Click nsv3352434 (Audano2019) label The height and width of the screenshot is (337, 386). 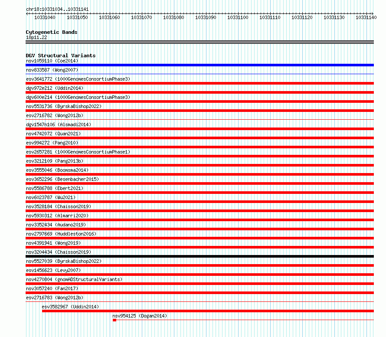tap(56, 225)
